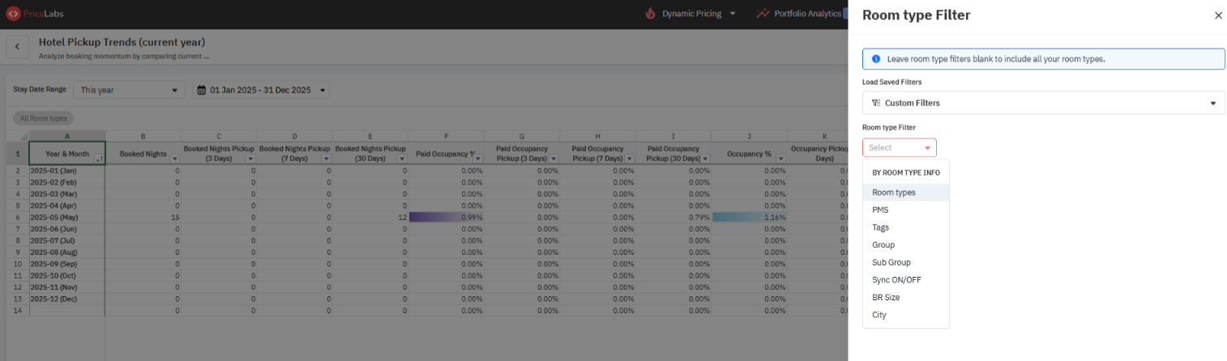
Task: Open the Dynamic Pricing menu
Action: (697, 14)
